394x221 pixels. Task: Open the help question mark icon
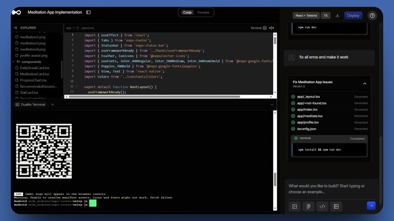point(372,16)
